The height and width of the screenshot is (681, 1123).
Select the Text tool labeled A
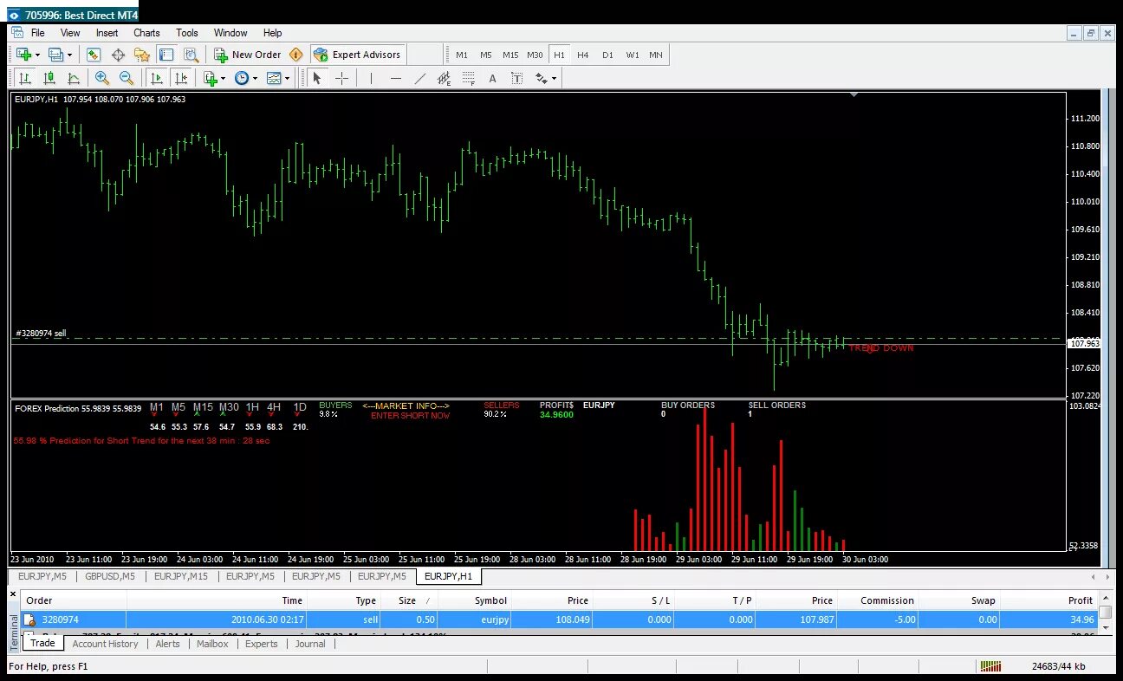click(x=493, y=78)
